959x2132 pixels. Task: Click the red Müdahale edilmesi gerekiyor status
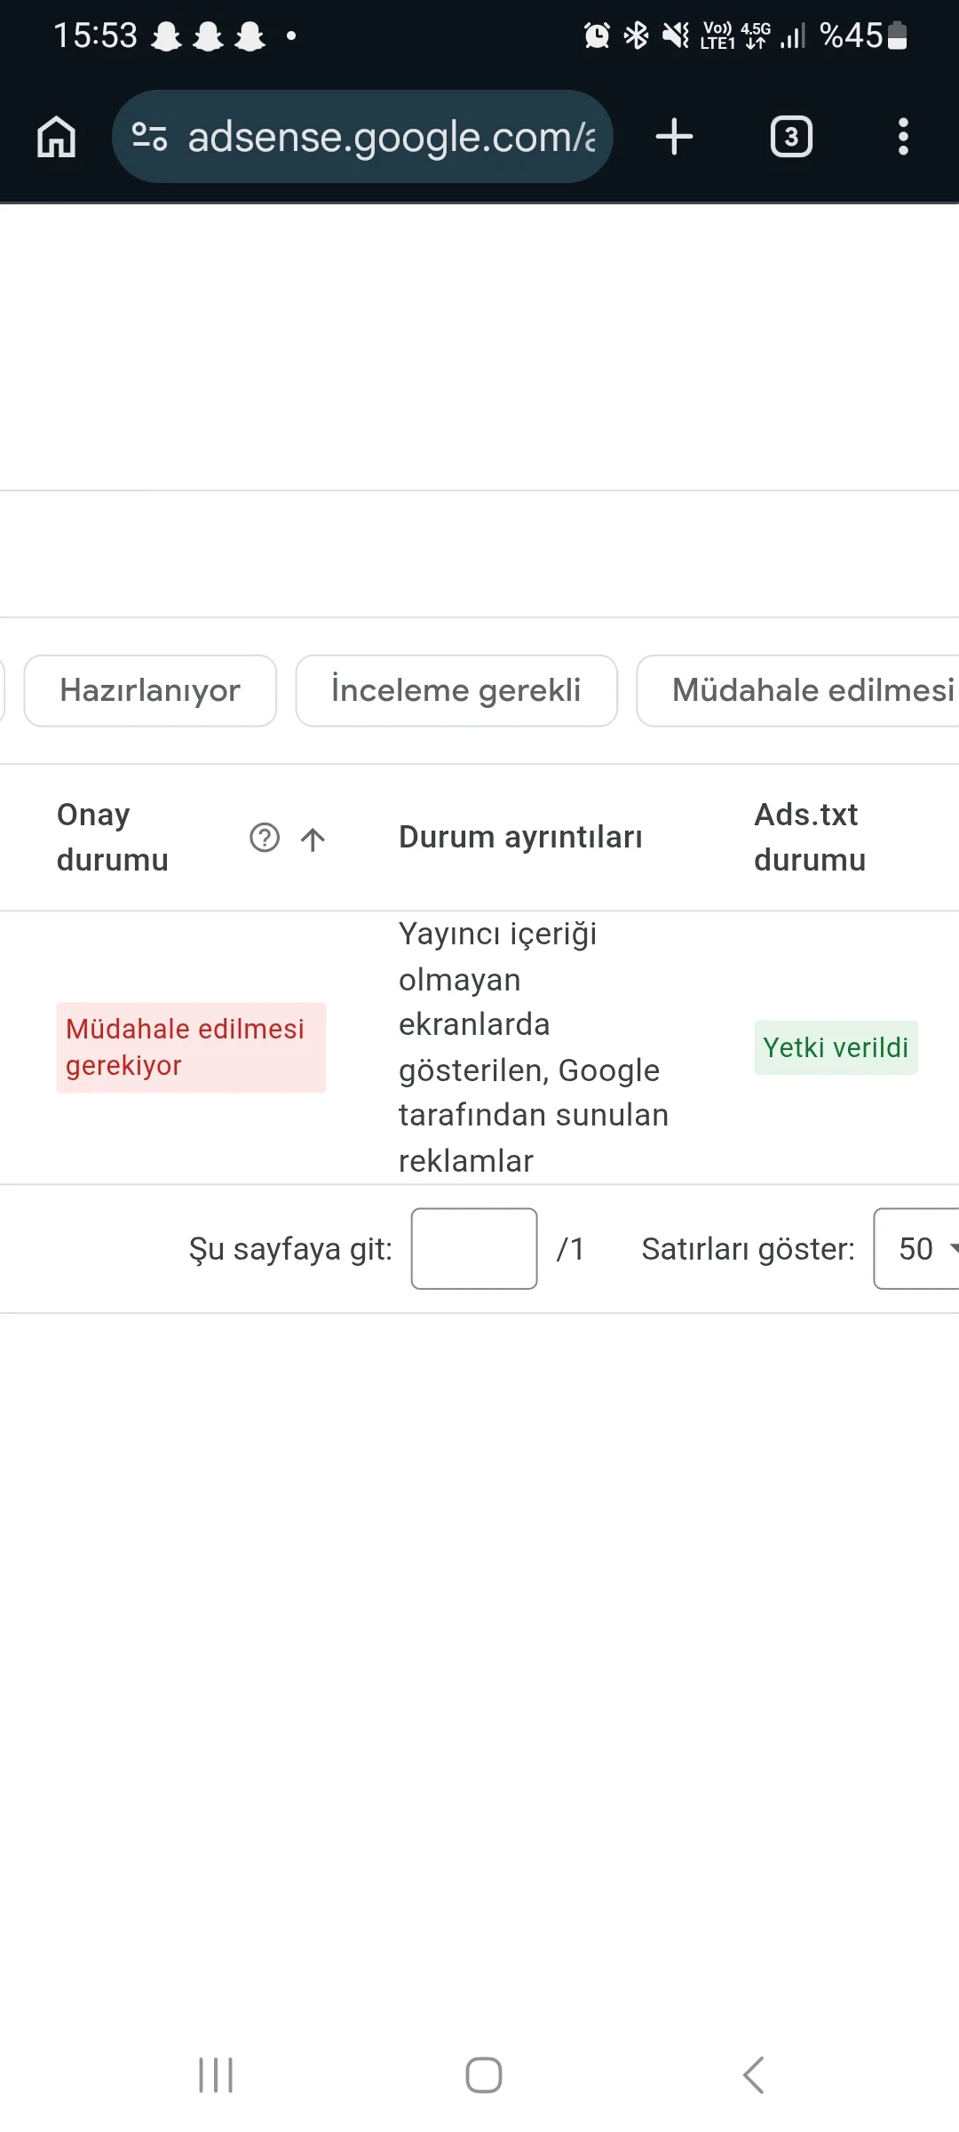(x=191, y=1047)
